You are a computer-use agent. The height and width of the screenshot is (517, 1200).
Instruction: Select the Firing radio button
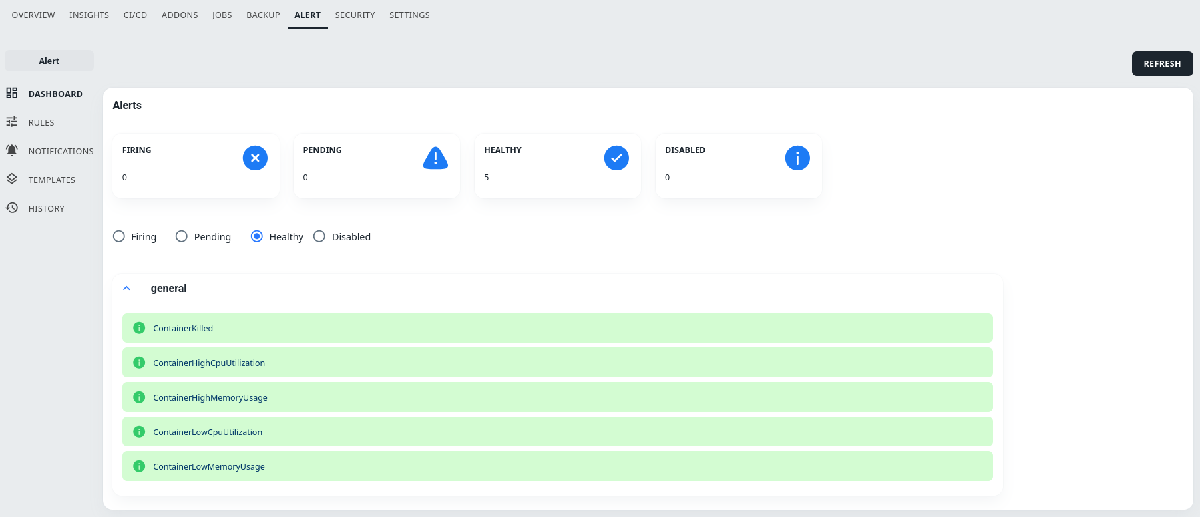click(119, 236)
